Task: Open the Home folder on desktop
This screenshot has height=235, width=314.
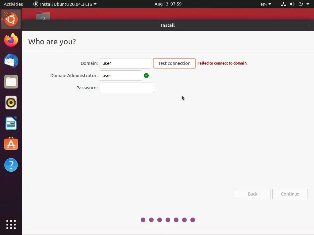Action: click(x=43, y=16)
